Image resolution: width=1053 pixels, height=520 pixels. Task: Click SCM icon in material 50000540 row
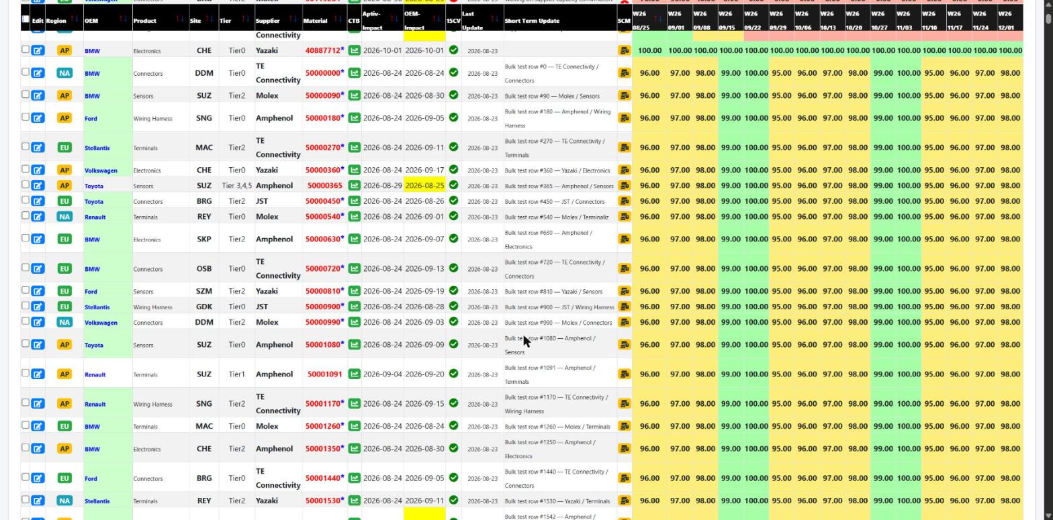point(625,217)
